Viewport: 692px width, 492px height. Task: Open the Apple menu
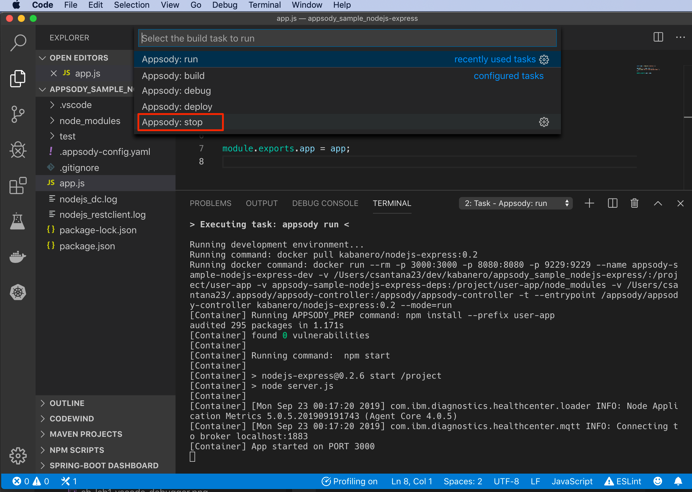click(16, 5)
